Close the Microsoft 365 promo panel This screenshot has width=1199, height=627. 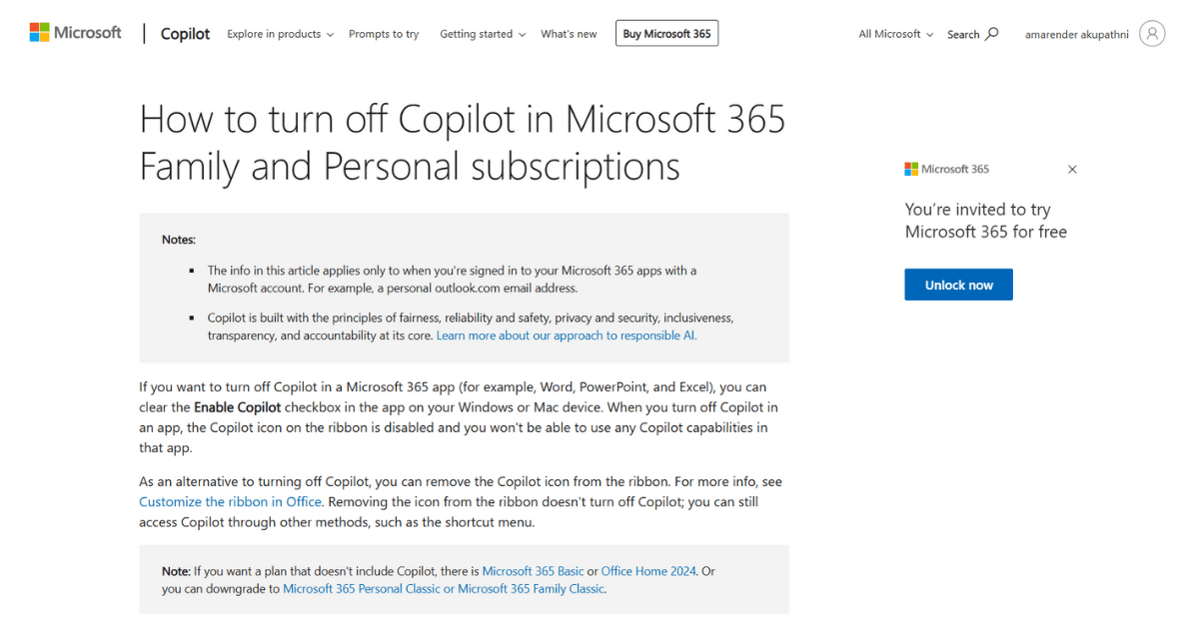(x=1072, y=170)
